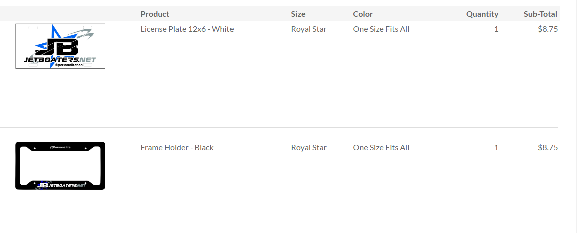Click $8.75 sub-total of Frame Holder
577x233 pixels.
(x=547, y=148)
